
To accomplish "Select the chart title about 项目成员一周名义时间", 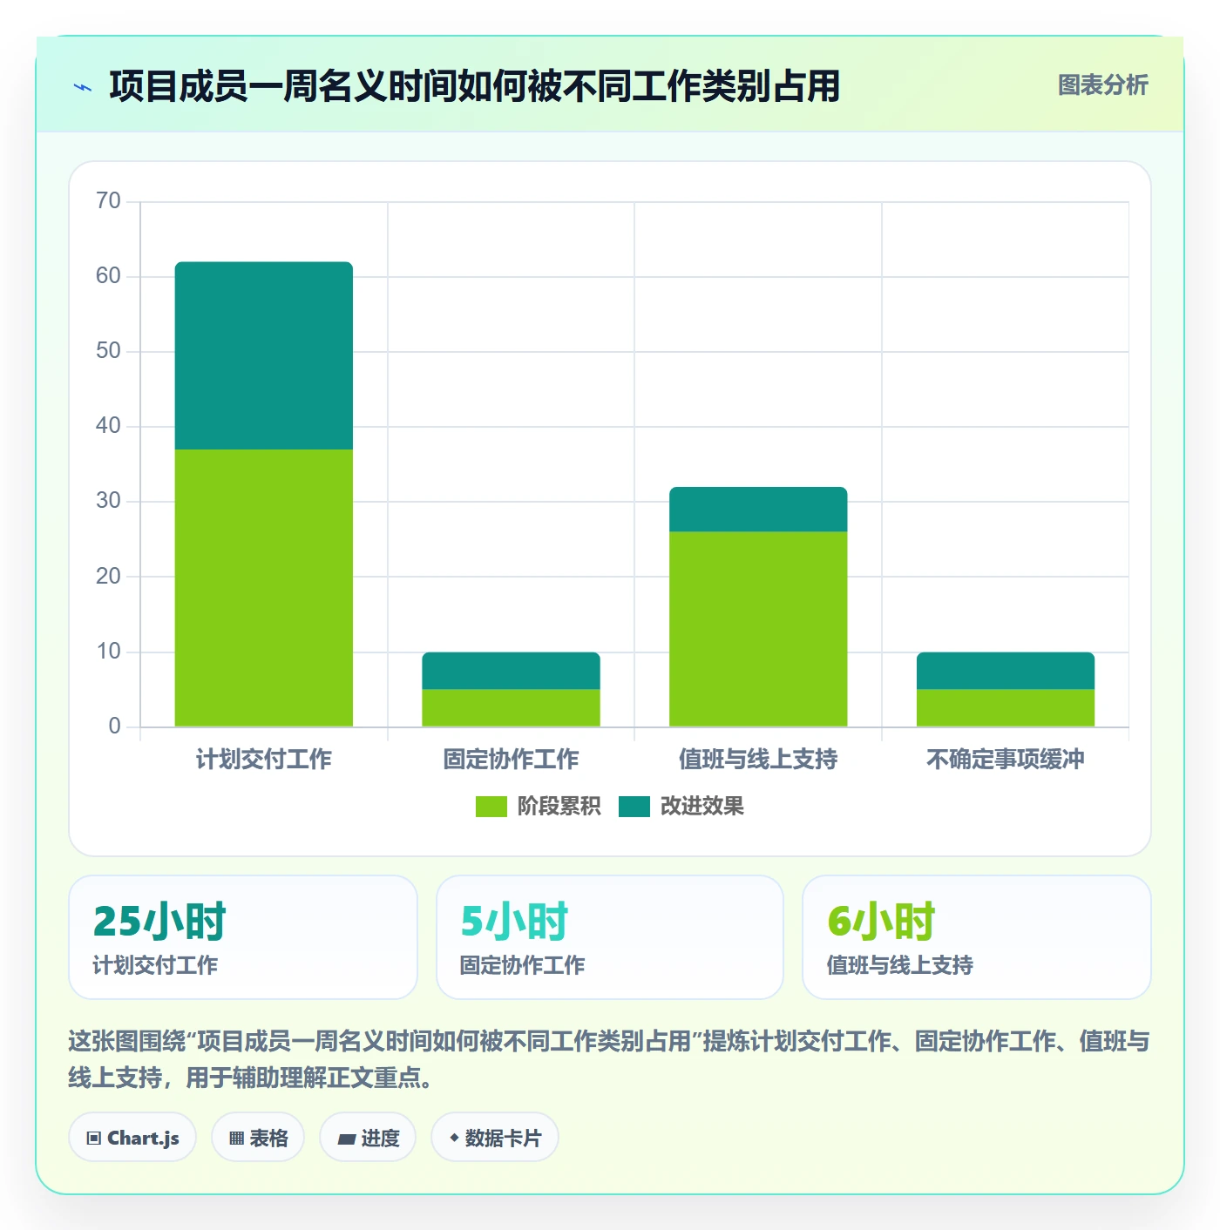I will pos(474,86).
